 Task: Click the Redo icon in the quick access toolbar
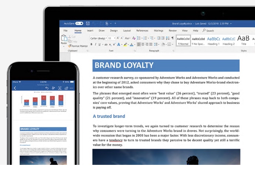pos(101,24)
